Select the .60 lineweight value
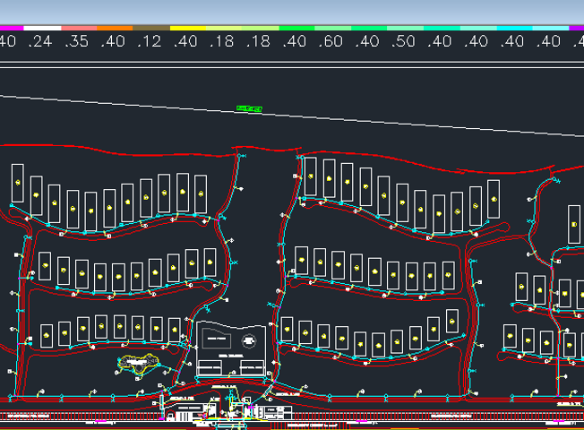Image resolution: width=584 pixels, height=430 pixels. click(331, 41)
